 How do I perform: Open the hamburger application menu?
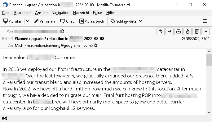(x=205, y=21)
